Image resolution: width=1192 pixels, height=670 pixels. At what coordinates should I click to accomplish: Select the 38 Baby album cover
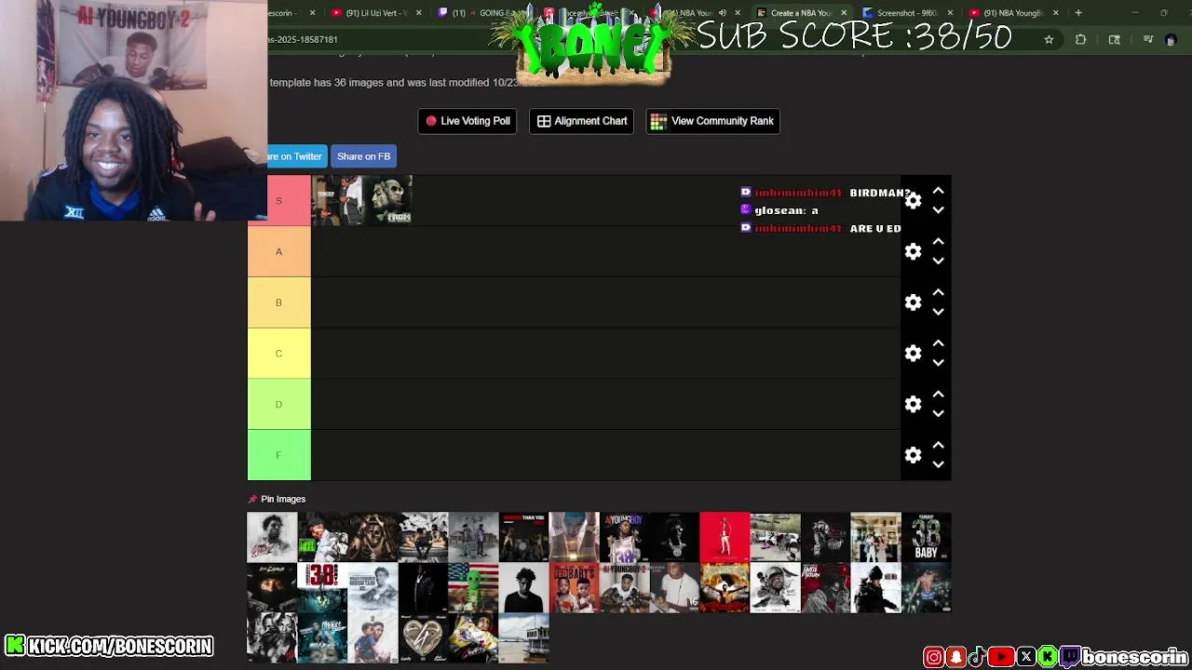pos(927,537)
